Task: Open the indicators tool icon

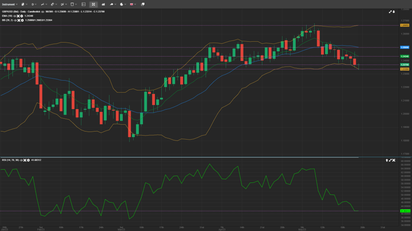Action: click(x=62, y=4)
